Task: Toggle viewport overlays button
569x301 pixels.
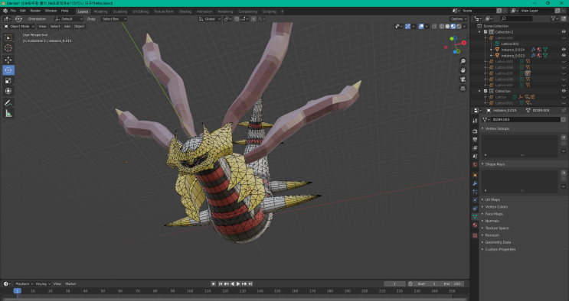Action: (x=421, y=27)
